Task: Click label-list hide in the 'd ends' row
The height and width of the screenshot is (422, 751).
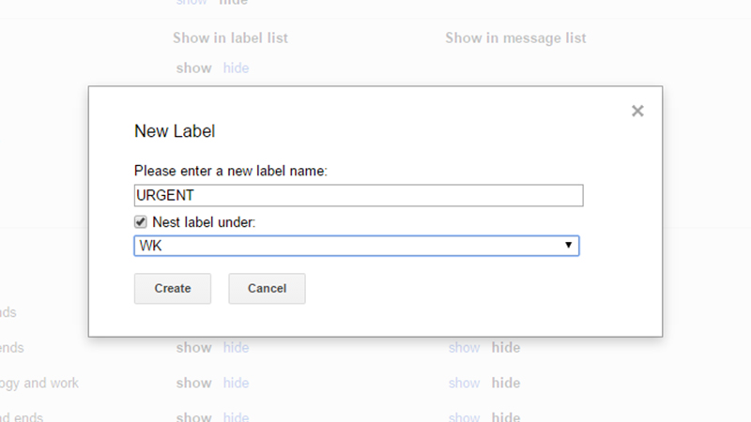Action: [x=237, y=416]
